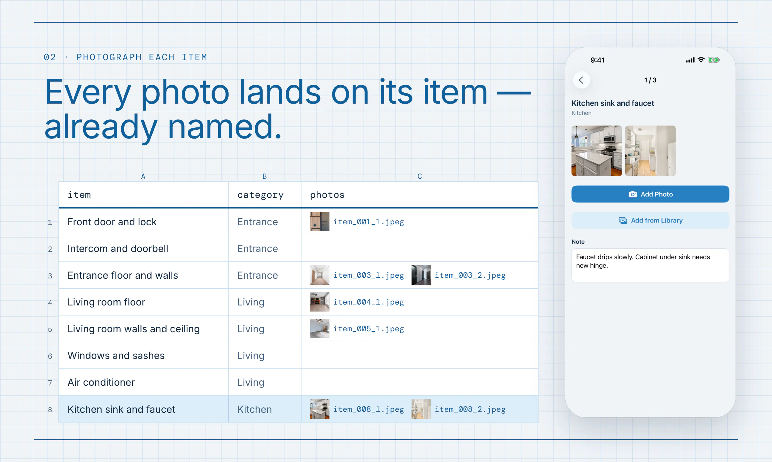Click row number 8

click(50, 410)
